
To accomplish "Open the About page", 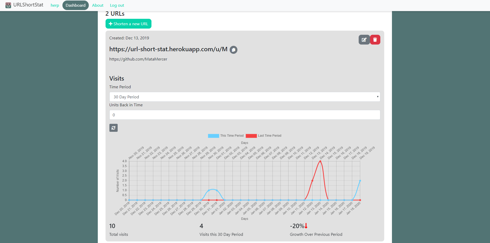I will coord(98,5).
